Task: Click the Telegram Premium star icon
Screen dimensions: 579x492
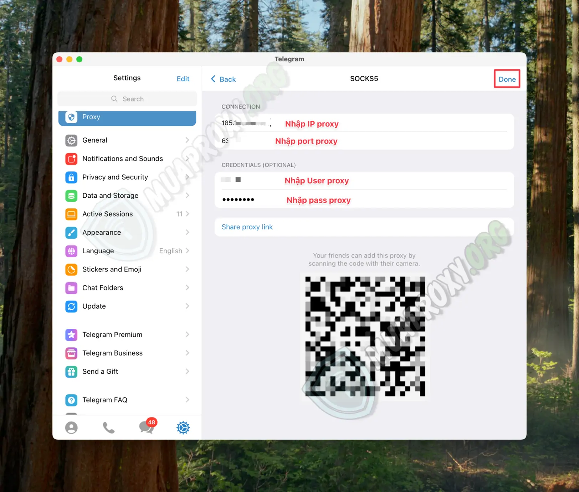Action: (71, 335)
